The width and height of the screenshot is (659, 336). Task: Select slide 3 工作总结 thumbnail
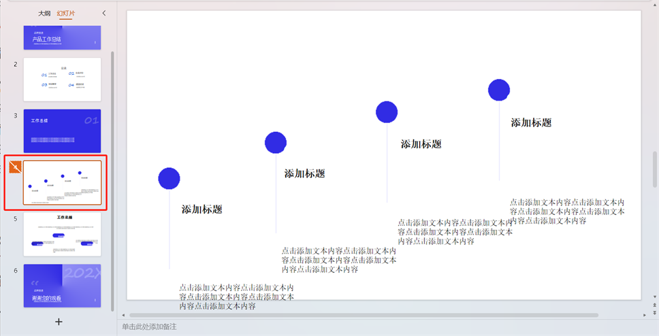point(62,131)
